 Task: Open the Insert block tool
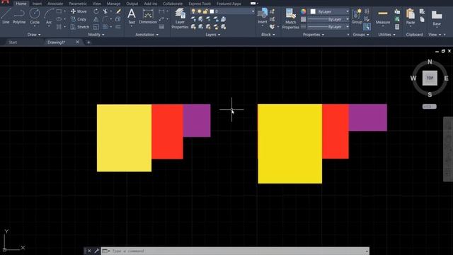(263, 16)
